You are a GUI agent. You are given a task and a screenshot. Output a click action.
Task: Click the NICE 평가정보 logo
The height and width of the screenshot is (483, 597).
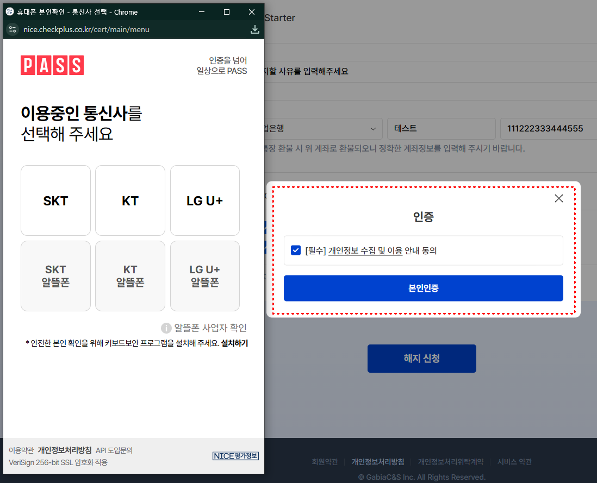point(235,456)
